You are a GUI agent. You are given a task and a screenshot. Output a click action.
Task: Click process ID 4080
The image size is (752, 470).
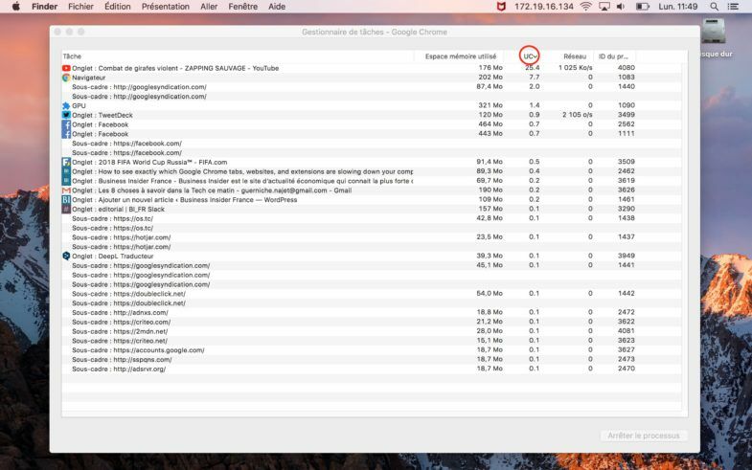[x=626, y=68]
